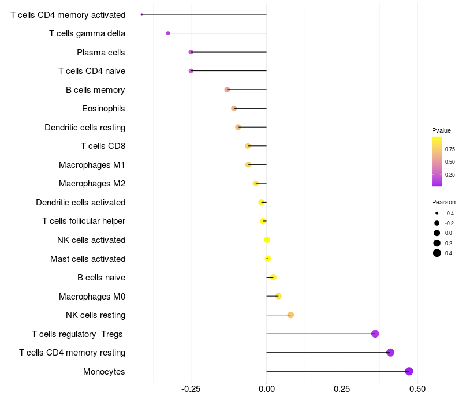This screenshot has height=404, width=462.
Task: Click the Eosinophils data point
Action: pos(234,109)
